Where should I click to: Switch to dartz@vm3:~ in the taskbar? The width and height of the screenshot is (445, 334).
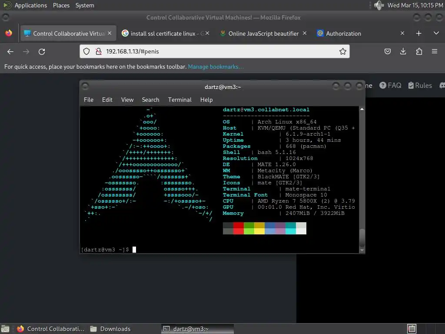(198, 329)
